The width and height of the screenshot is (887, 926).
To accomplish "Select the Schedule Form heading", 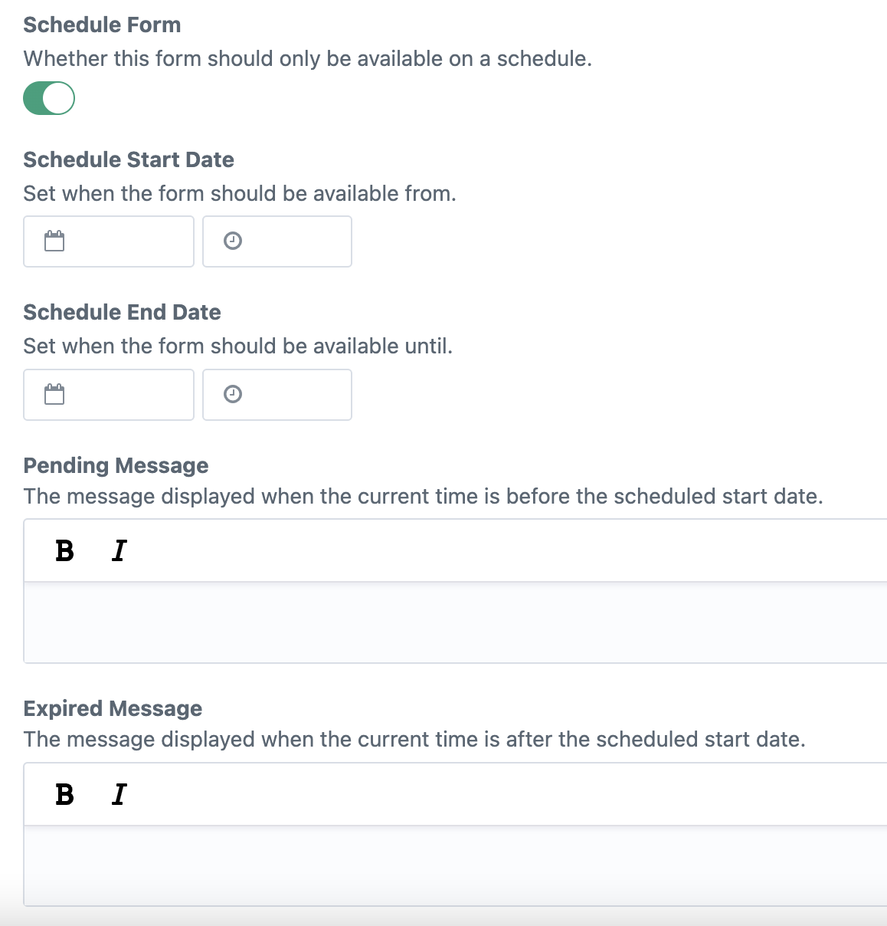I will click(102, 24).
